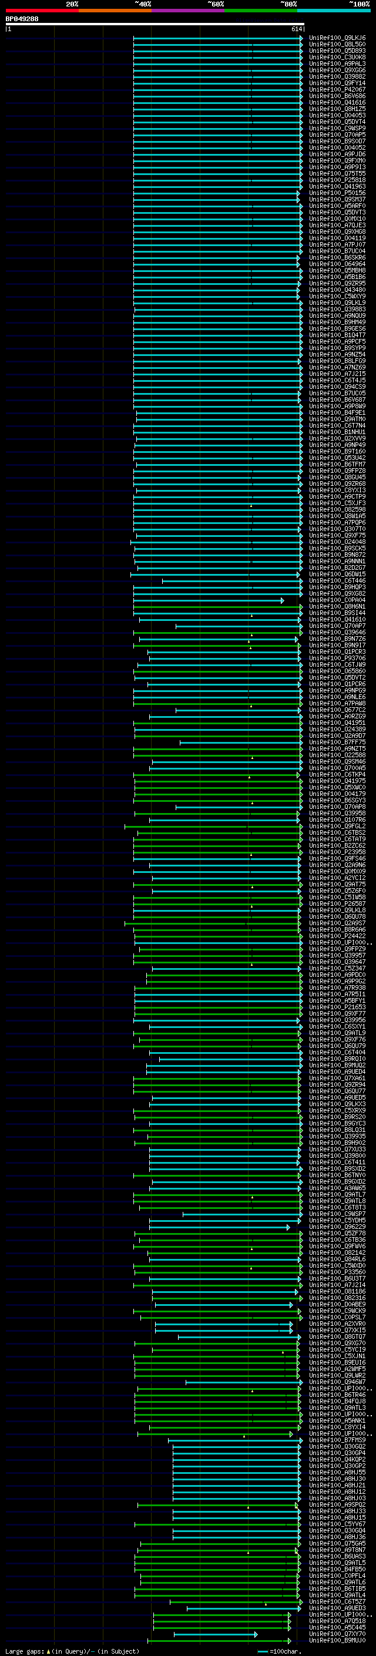
Task: Select the BP049288 query label
Action: (22, 19)
